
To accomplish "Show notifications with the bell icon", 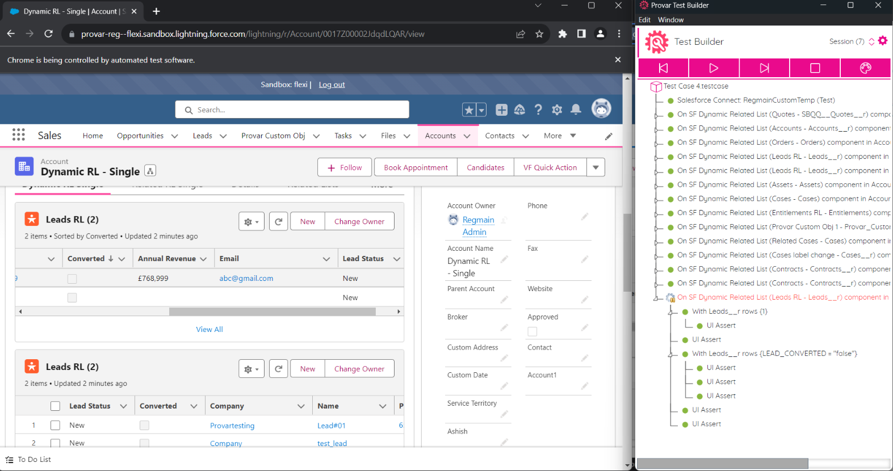I will coord(576,110).
